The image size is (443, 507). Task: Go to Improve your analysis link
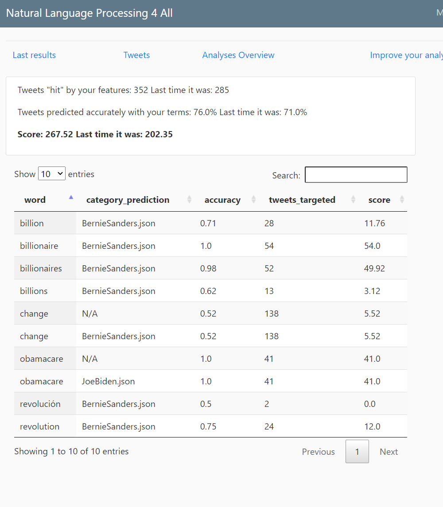pyautogui.click(x=406, y=55)
